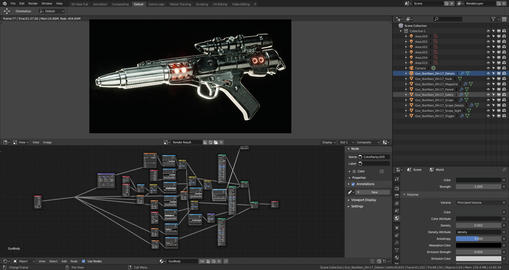This screenshot has width=509, height=270.
Task: Open the Object shader type dropdown
Action: (x=24, y=261)
